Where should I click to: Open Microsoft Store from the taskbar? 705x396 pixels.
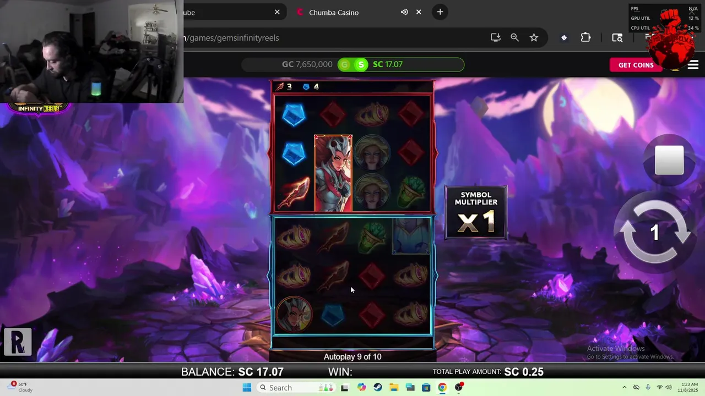point(426,387)
